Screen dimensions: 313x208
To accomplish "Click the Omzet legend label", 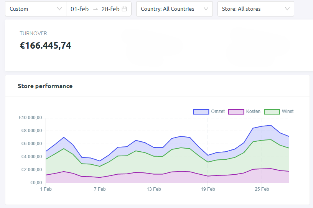I will pyautogui.click(x=218, y=111).
